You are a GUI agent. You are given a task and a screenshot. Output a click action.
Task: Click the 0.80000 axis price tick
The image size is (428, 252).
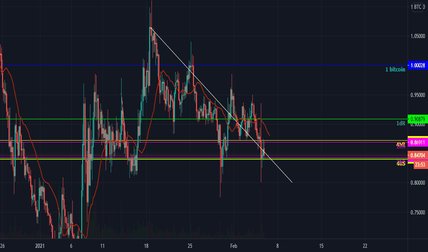pyautogui.click(x=417, y=183)
